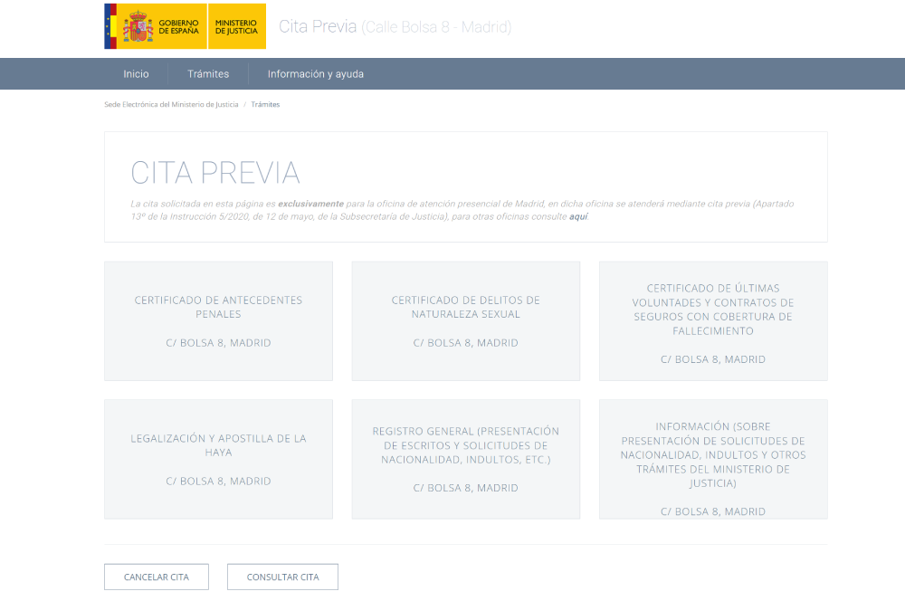Open Información y ayuda menu
The width and height of the screenshot is (905, 601).
316,74
